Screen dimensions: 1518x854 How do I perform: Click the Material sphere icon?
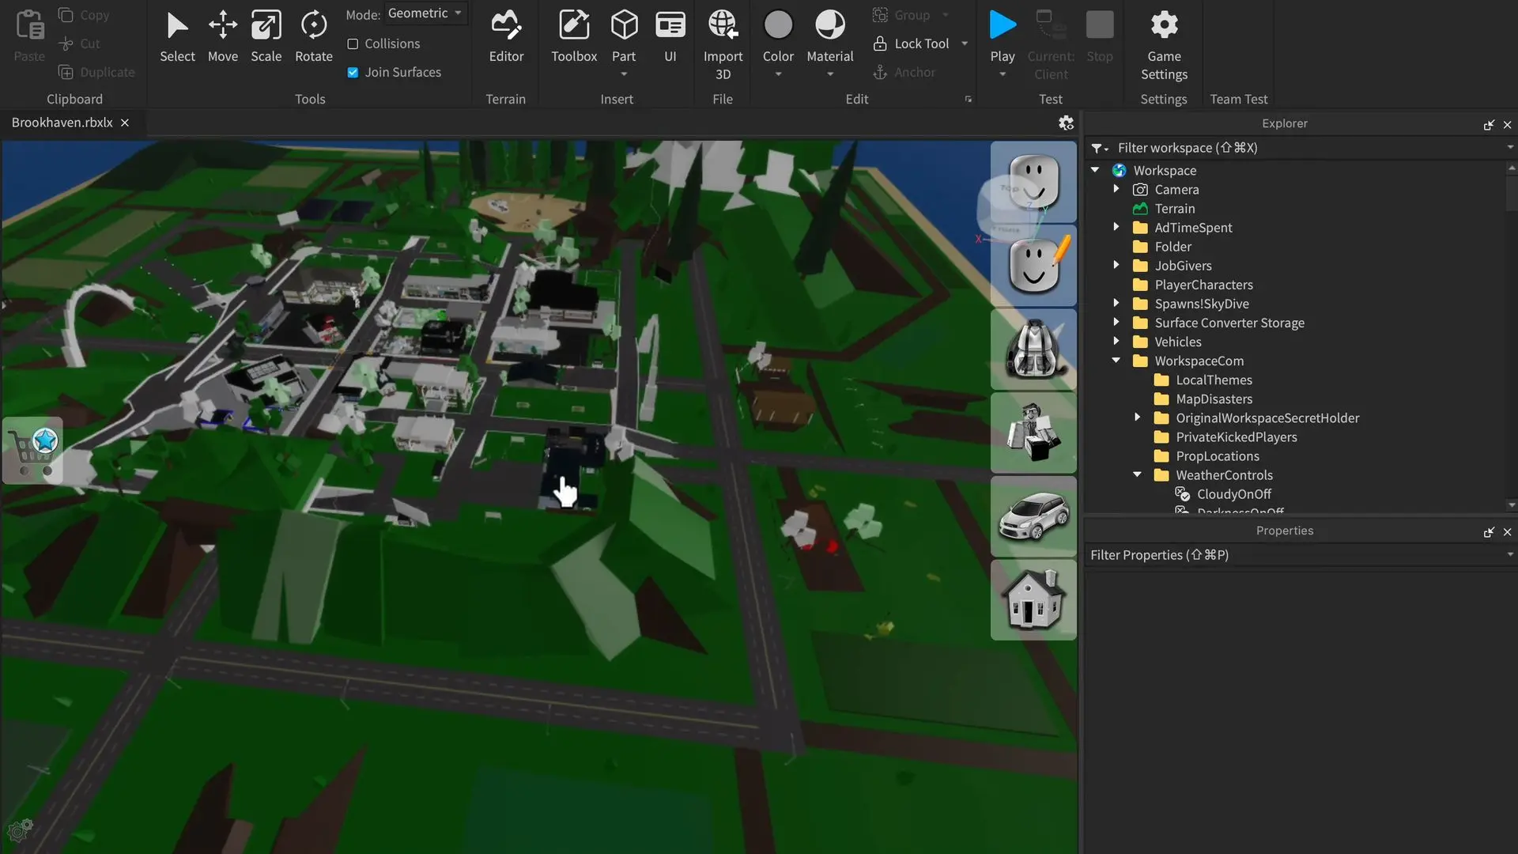pyautogui.click(x=830, y=25)
